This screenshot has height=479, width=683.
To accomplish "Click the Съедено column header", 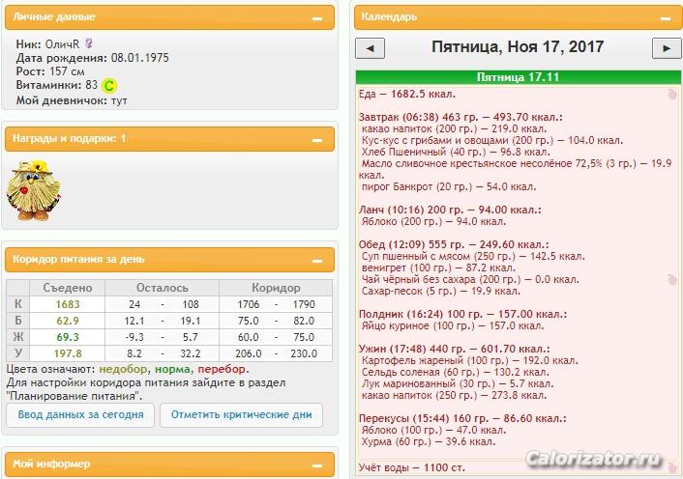I will tap(68, 288).
